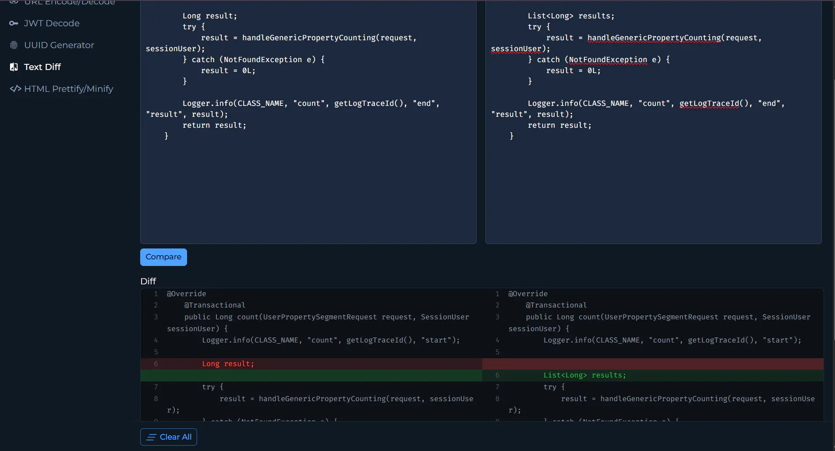
Task: Open the UUID Generator tool
Action: 59,45
